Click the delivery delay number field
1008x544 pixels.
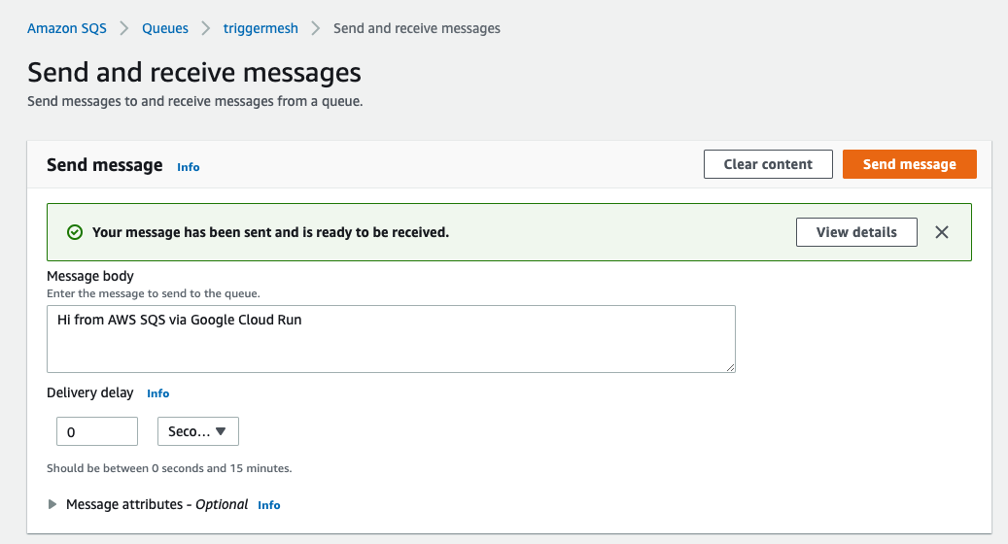click(97, 431)
